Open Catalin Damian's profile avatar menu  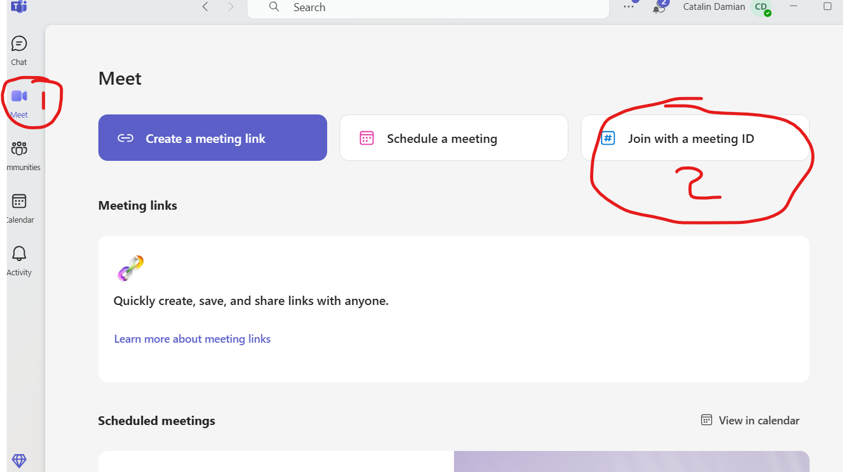coord(761,7)
